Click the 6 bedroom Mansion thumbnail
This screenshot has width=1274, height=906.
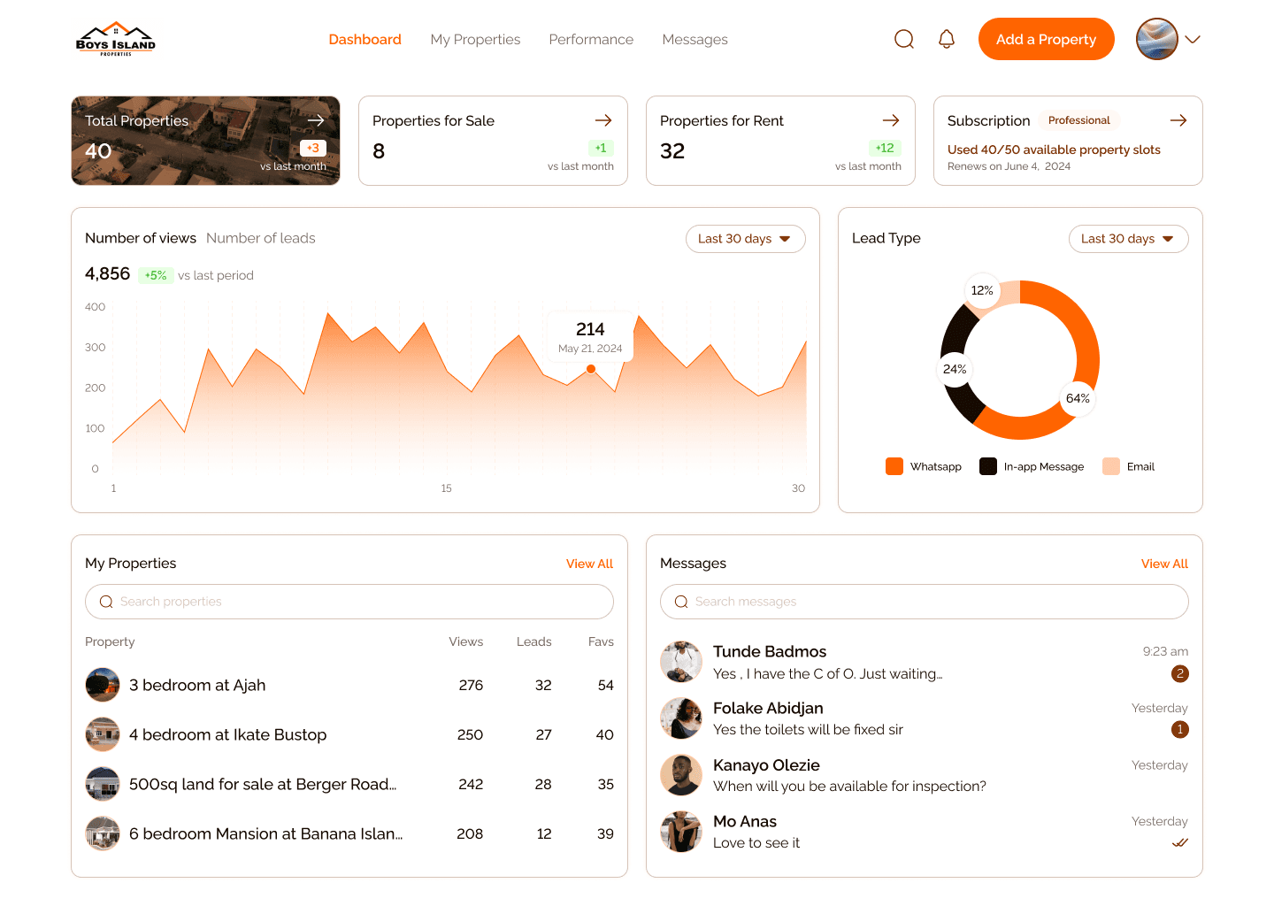[x=103, y=833]
